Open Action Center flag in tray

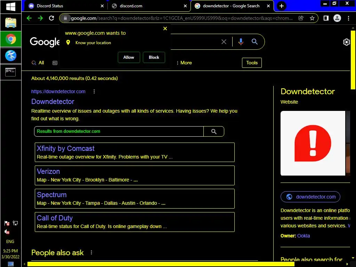click(x=7, y=224)
